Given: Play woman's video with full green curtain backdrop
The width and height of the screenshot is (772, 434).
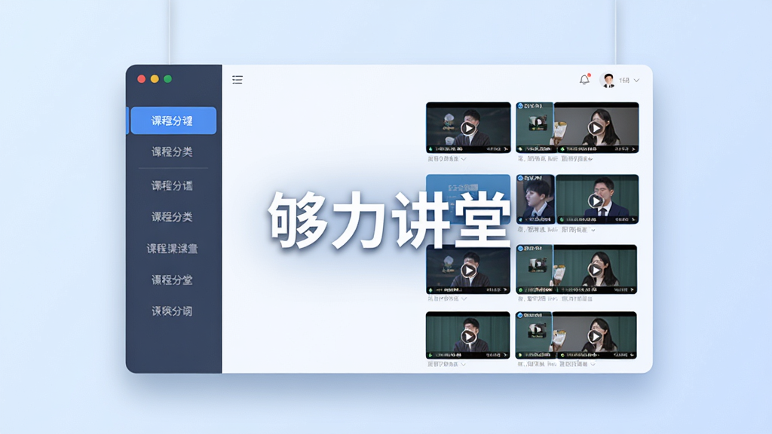Looking at the screenshot, I should (x=596, y=270).
